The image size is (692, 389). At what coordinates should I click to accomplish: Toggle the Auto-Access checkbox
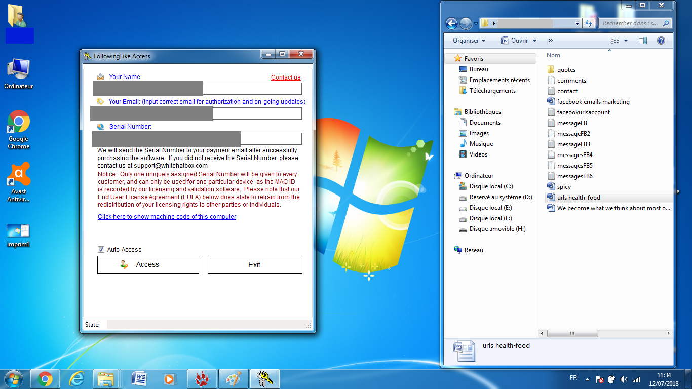101,250
